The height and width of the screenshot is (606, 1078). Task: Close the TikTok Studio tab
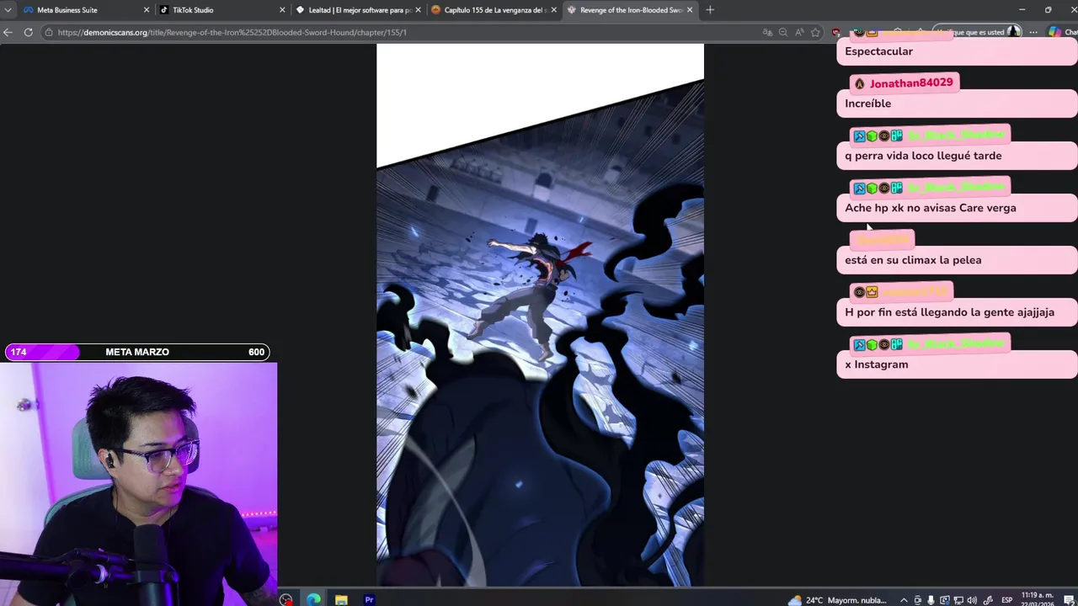(x=282, y=10)
